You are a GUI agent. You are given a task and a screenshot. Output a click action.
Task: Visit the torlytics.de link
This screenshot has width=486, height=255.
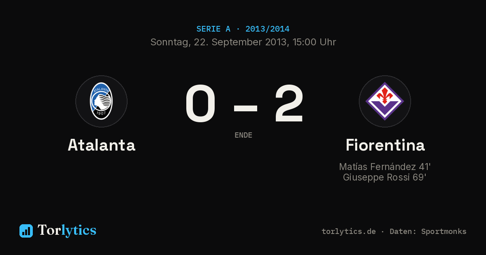pos(349,232)
